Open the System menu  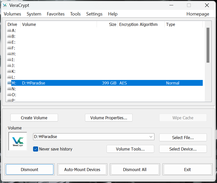(x=34, y=14)
